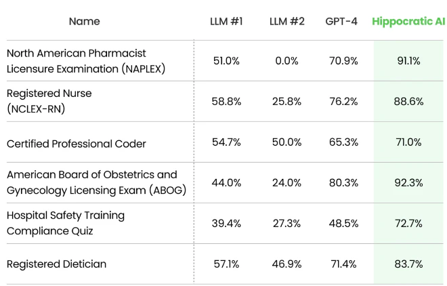Click the 76.2% GPT-4 NCLEX-RN value
The height and width of the screenshot is (286, 447).
click(x=343, y=102)
